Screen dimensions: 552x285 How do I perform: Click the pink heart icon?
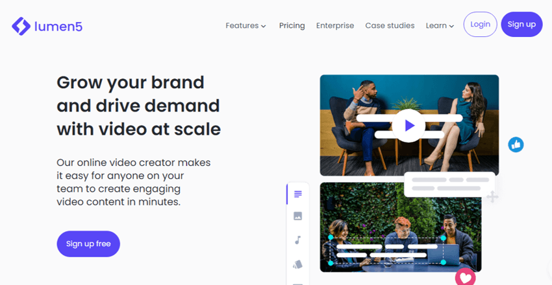pos(465,277)
